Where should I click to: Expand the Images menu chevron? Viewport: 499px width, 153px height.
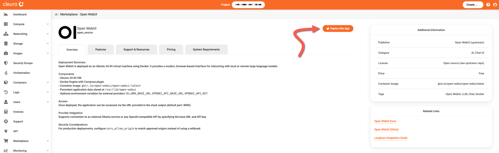click(48, 53)
